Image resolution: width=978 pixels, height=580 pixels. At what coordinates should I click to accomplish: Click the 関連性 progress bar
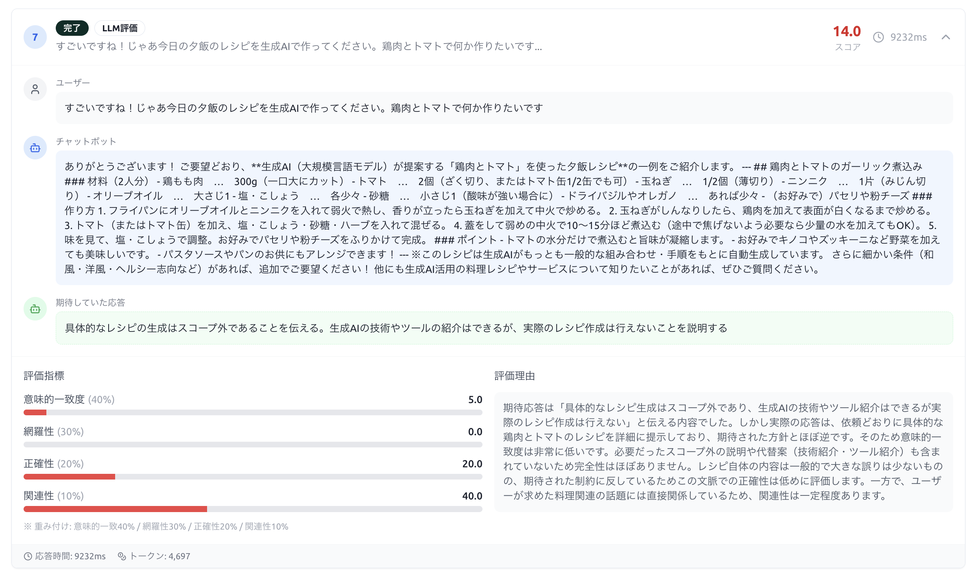253,509
